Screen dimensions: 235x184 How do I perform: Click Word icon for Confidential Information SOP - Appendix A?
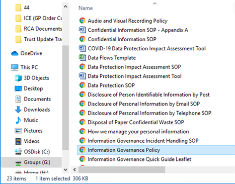83,30
